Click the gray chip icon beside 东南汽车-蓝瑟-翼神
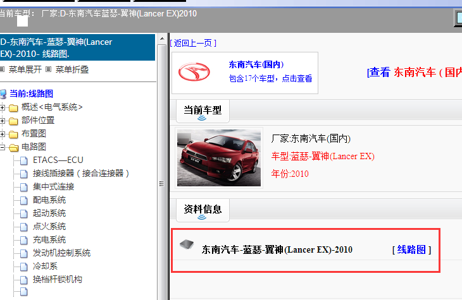This screenshot has height=300, width=462. [187, 244]
